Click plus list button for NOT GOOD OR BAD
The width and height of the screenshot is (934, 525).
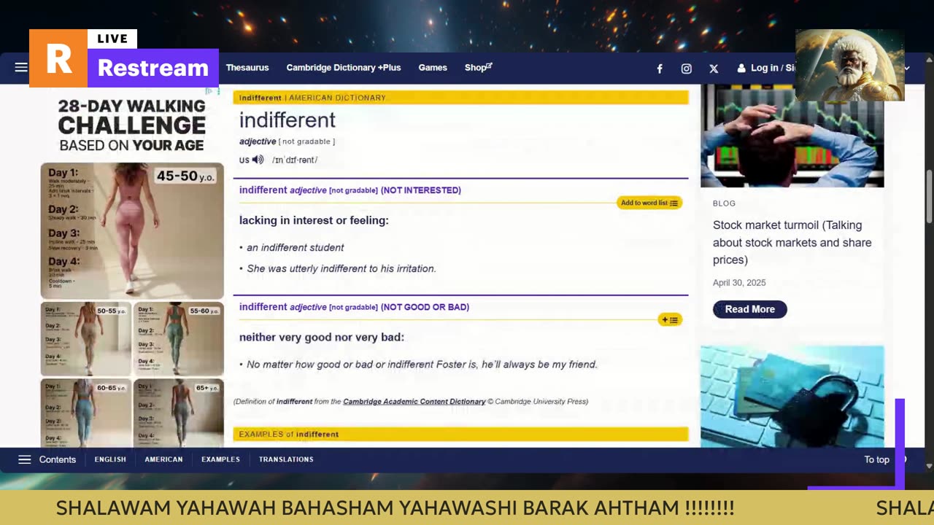670,319
